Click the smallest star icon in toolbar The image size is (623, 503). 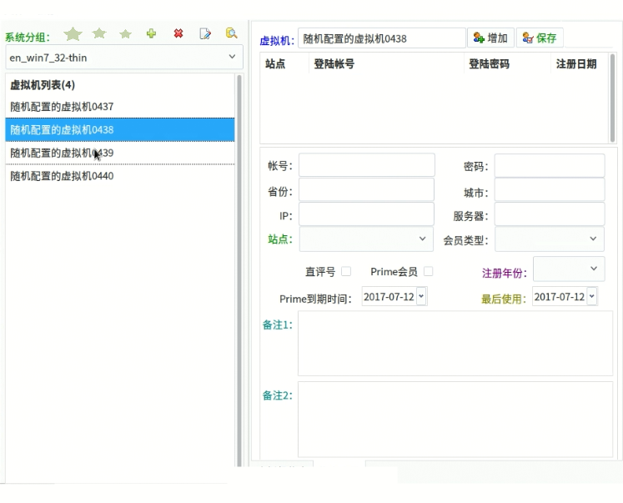pos(126,34)
